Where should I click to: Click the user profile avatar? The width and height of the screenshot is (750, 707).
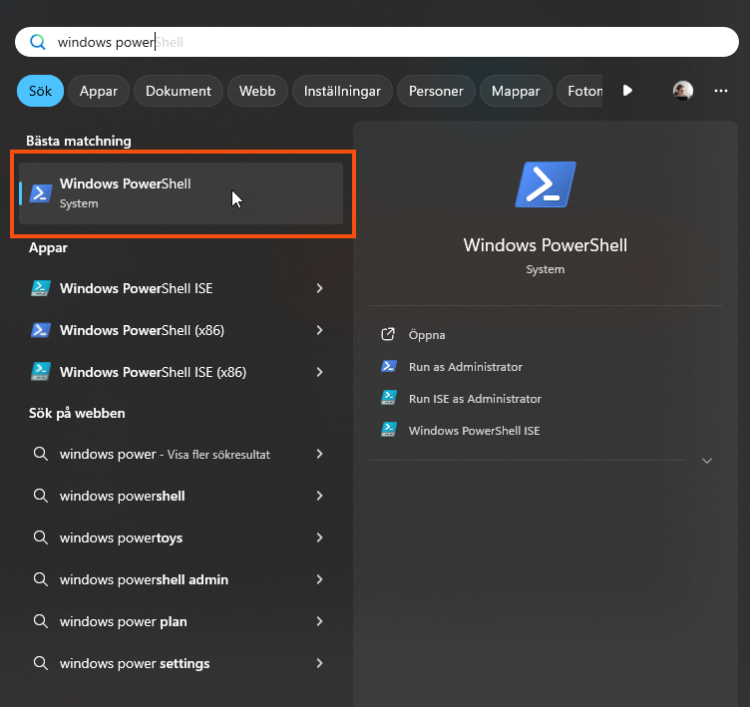point(682,91)
